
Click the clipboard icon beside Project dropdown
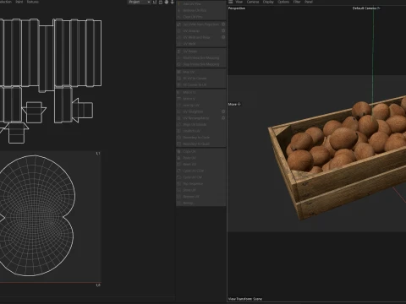click(x=161, y=2)
